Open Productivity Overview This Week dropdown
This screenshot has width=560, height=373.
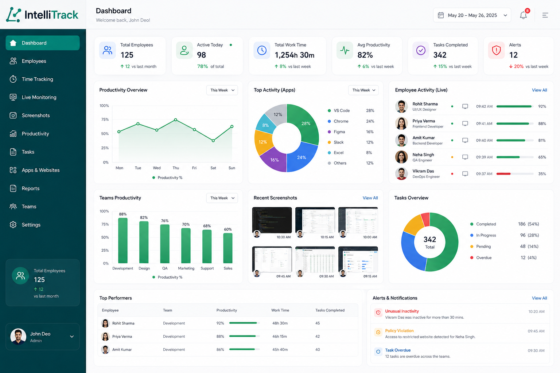point(222,90)
